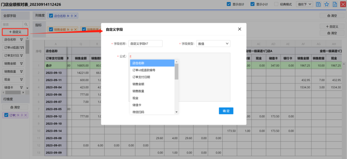
Task: Click the 字段名称 input field
Action: 145,44
